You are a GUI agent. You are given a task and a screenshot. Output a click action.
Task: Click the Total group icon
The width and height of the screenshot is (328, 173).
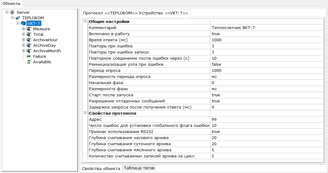(x=29, y=34)
